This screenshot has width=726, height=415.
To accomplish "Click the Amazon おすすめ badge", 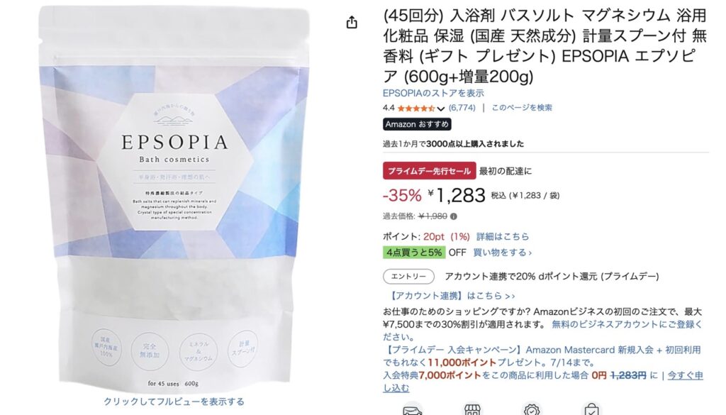I will click(x=417, y=124).
